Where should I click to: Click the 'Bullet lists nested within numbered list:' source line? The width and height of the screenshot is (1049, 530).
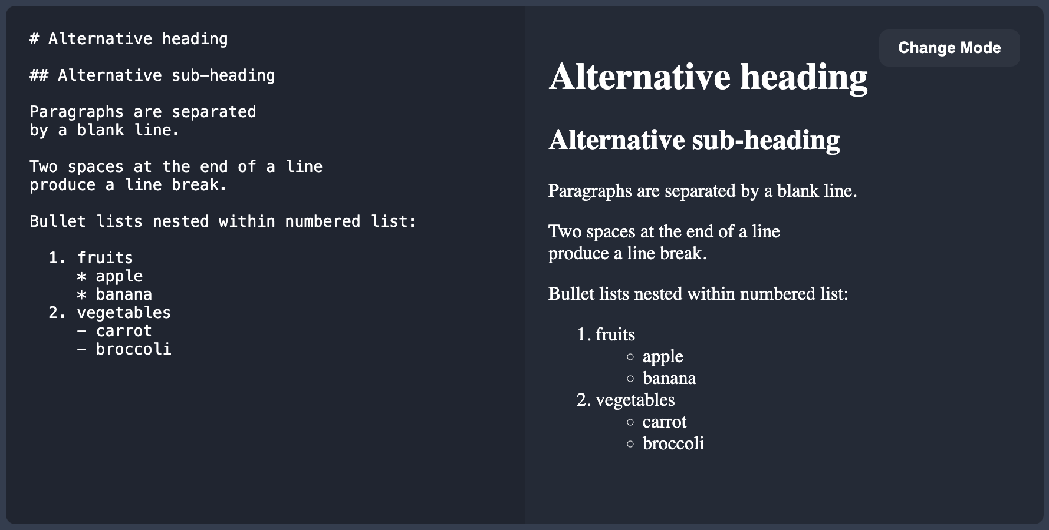[222, 221]
